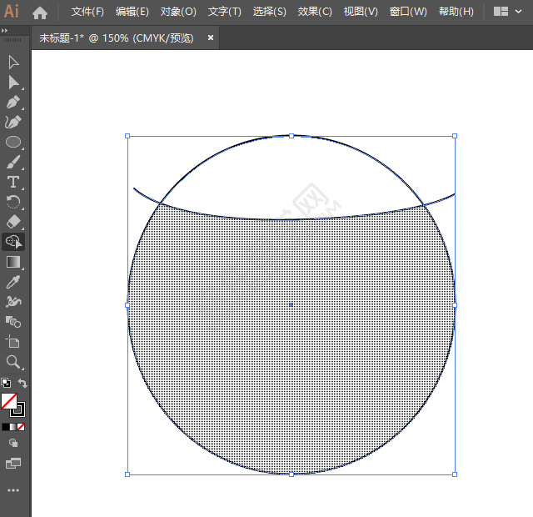Select the Selection (arrow) tool
This screenshot has width=533, height=517.
pos(13,63)
